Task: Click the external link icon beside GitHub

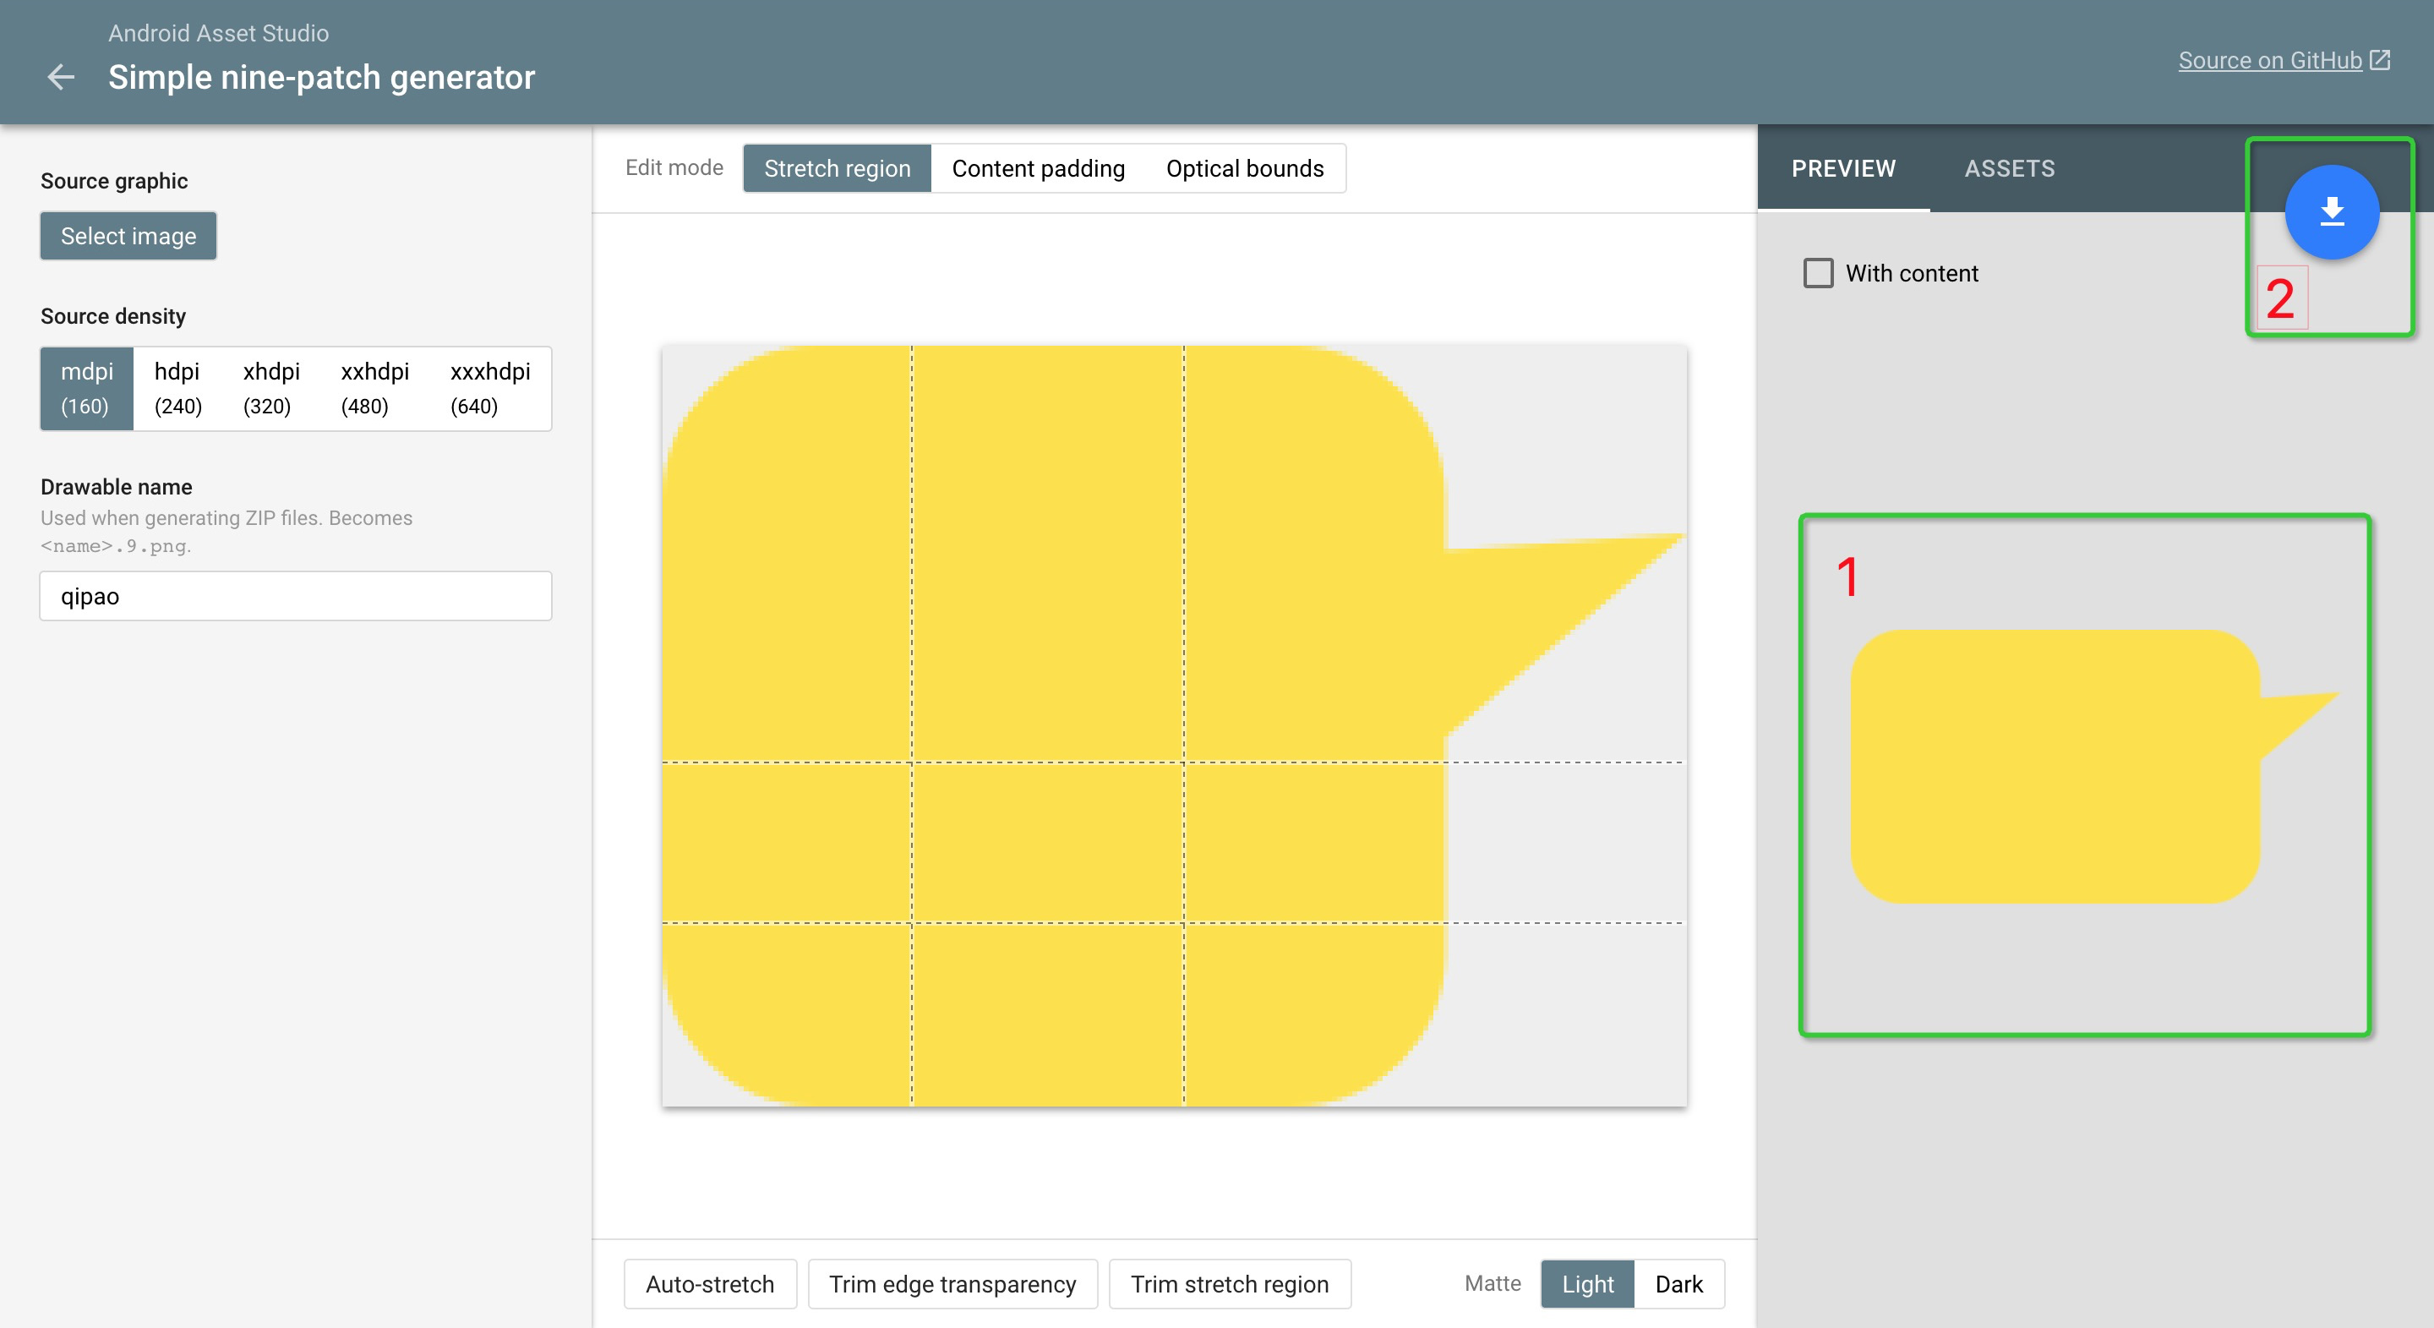Action: [x=2380, y=61]
